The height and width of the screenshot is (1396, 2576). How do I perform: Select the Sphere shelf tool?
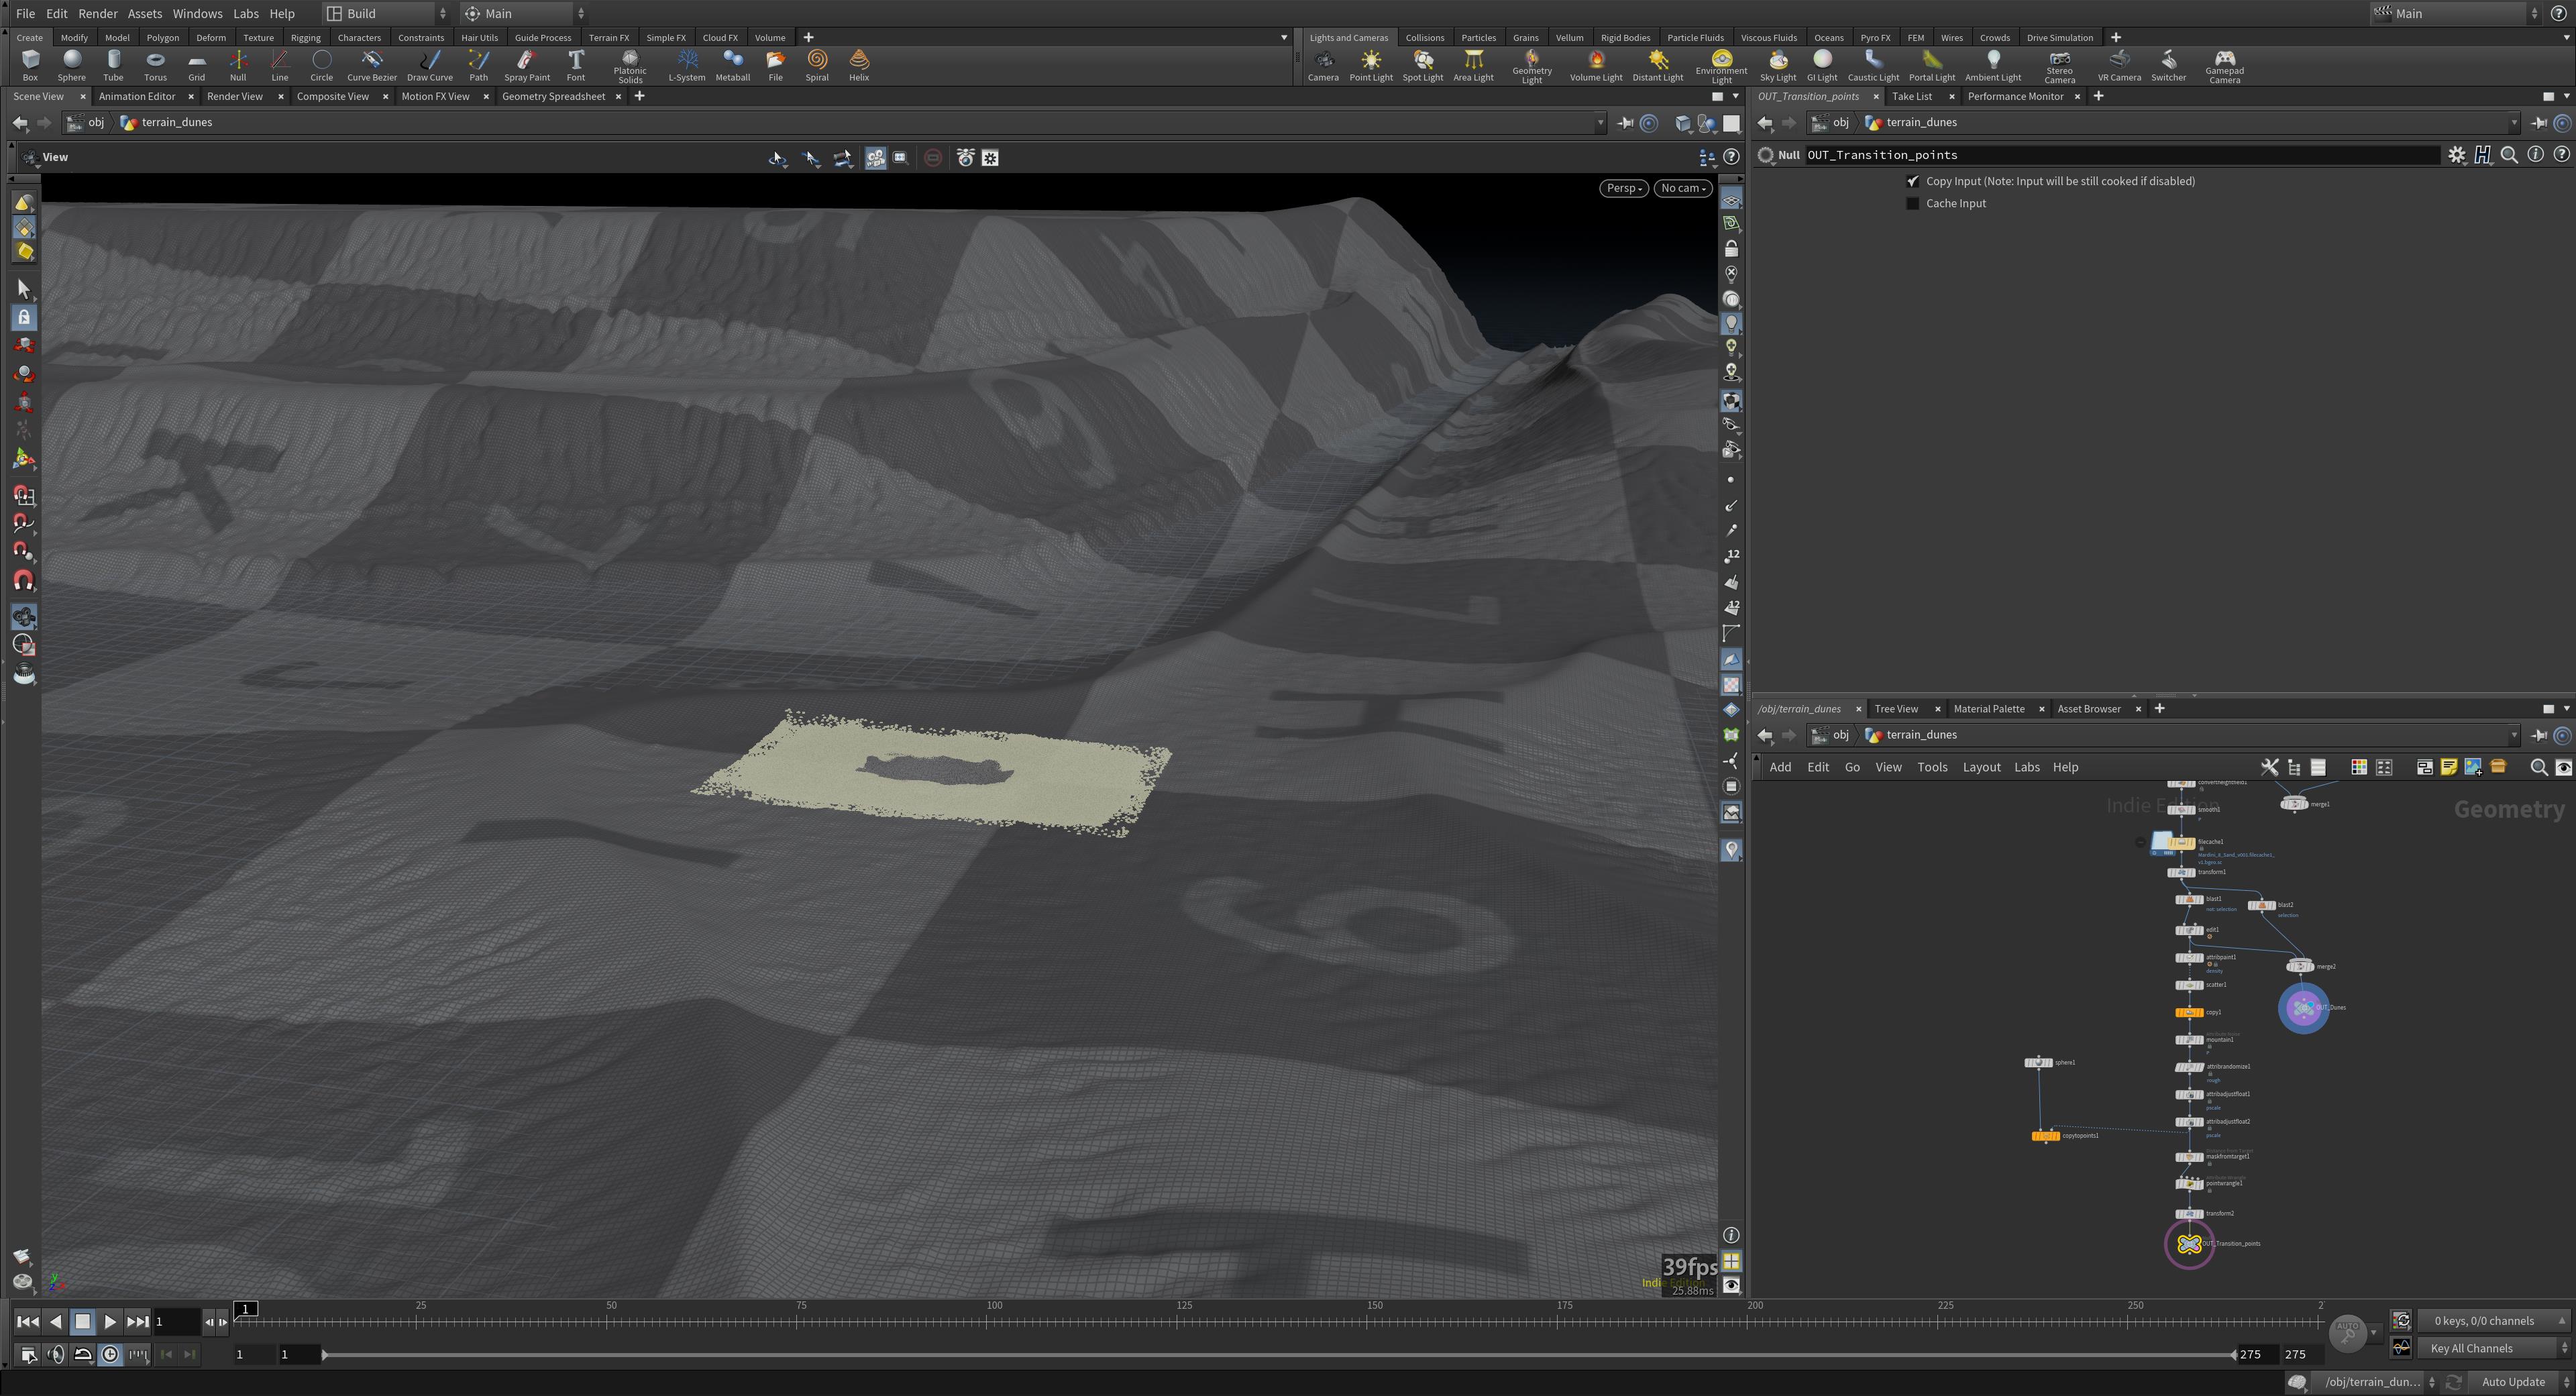click(x=71, y=65)
